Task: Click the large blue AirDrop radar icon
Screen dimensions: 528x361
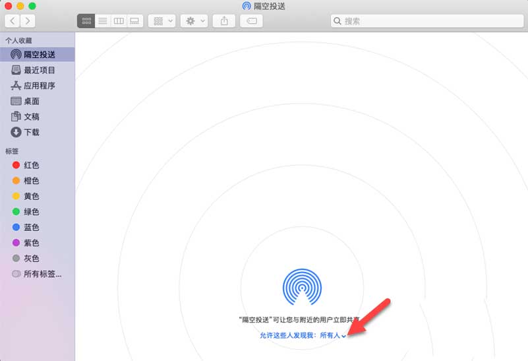Action: point(302,287)
